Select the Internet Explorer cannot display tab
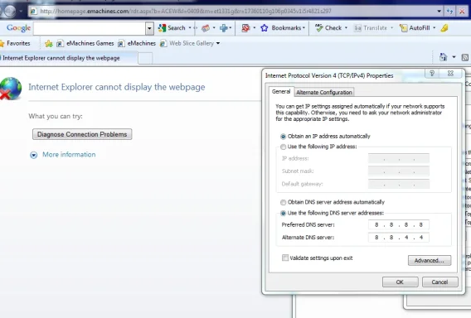This screenshot has height=318, width=471. [69, 58]
